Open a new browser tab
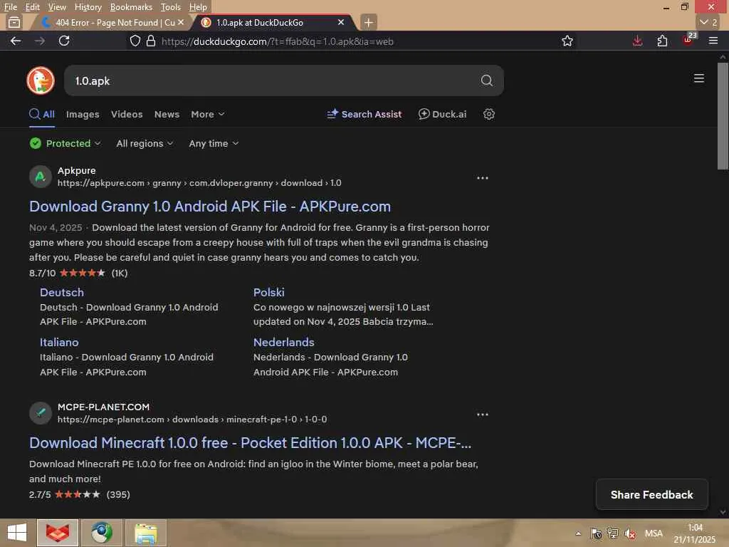The image size is (729, 547). pos(368,22)
